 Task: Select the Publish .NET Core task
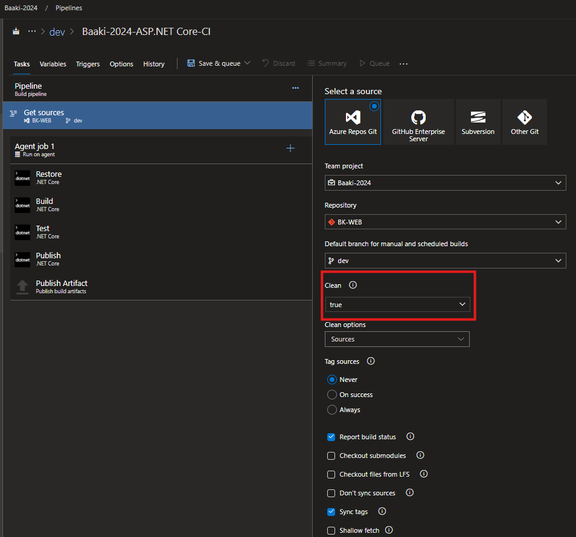161,259
